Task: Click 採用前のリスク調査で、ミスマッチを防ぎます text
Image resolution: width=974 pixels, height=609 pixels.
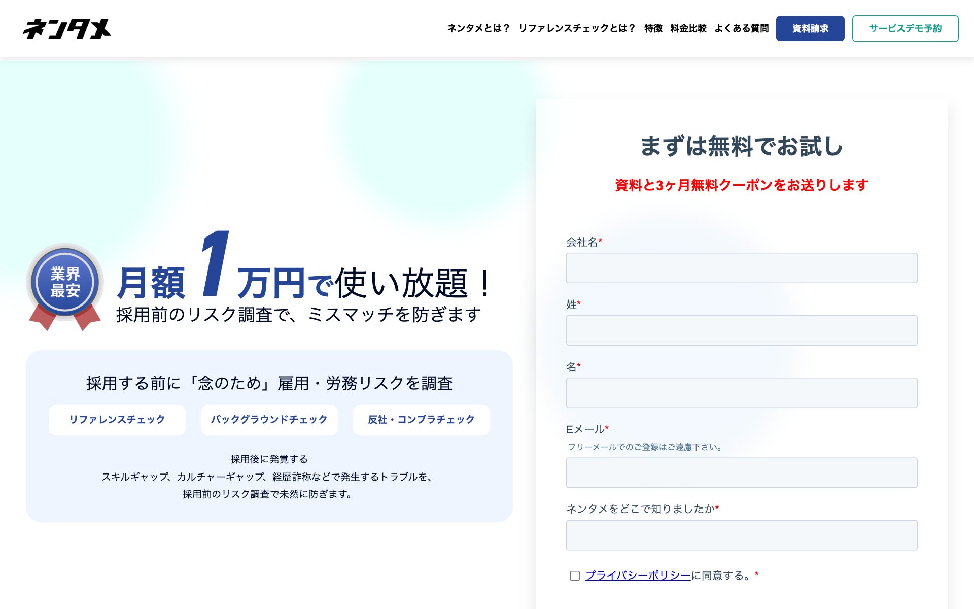Action: pos(299,315)
